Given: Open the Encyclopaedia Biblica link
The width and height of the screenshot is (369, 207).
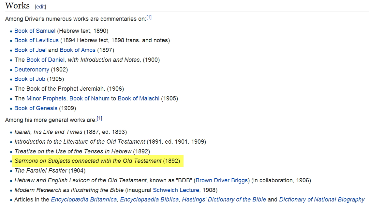Looking at the screenshot, I should click(149, 200).
